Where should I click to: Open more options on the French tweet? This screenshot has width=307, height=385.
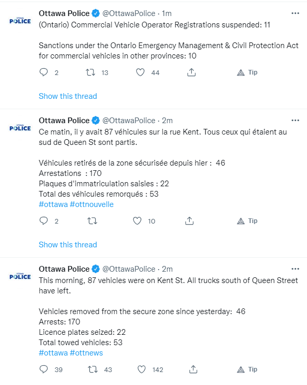pos(295,120)
